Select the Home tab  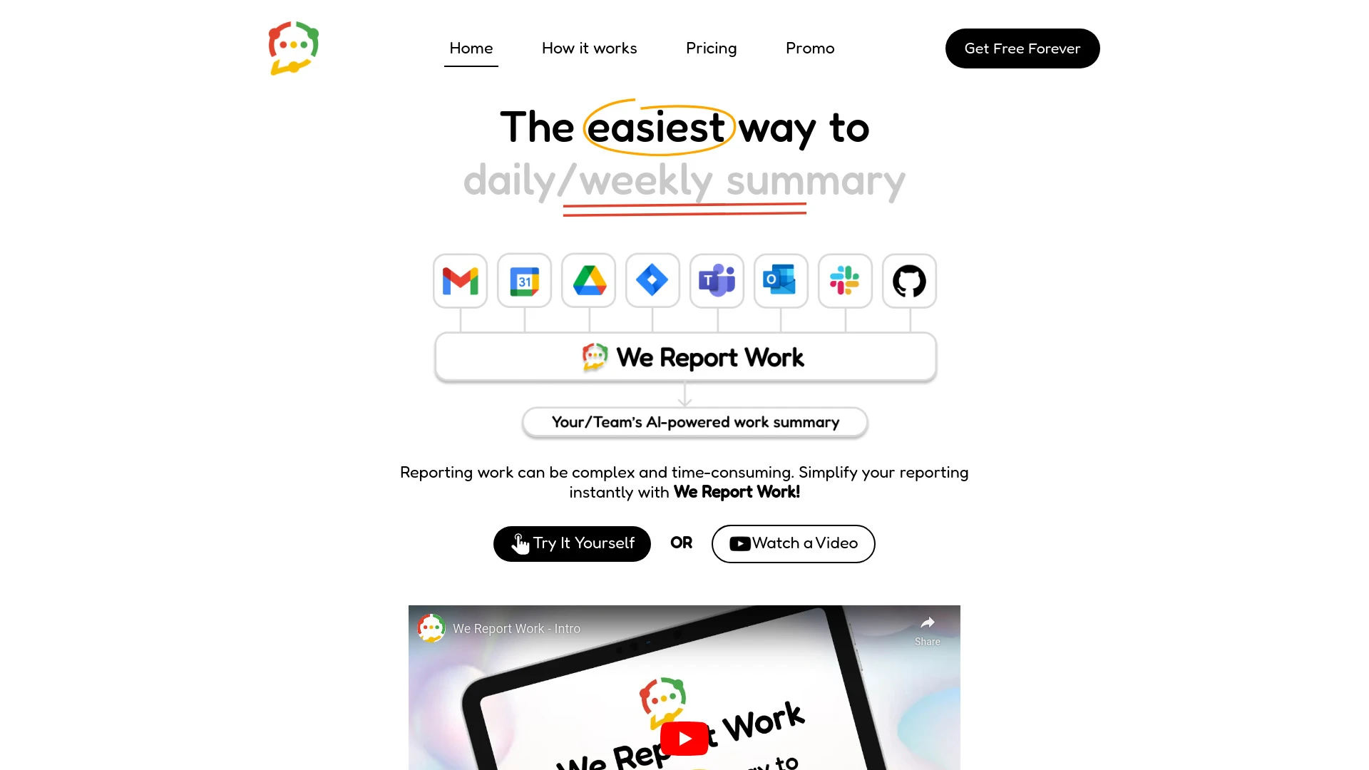(470, 48)
